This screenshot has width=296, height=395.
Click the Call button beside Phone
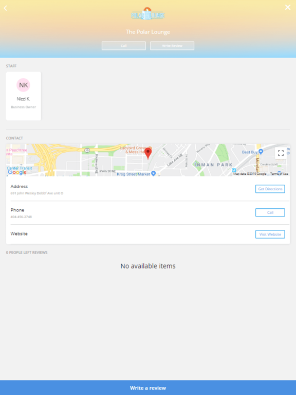270,212
